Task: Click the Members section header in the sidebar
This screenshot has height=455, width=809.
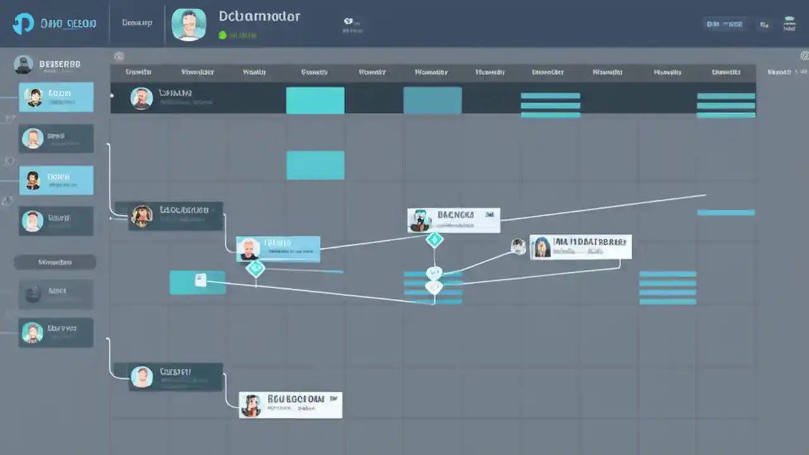Action: click(x=55, y=262)
